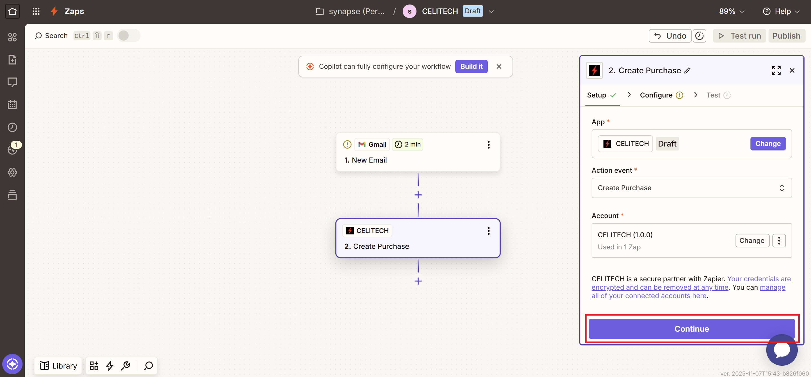Open Zap history clock icon in sidebar
811x377 pixels.
[12, 127]
